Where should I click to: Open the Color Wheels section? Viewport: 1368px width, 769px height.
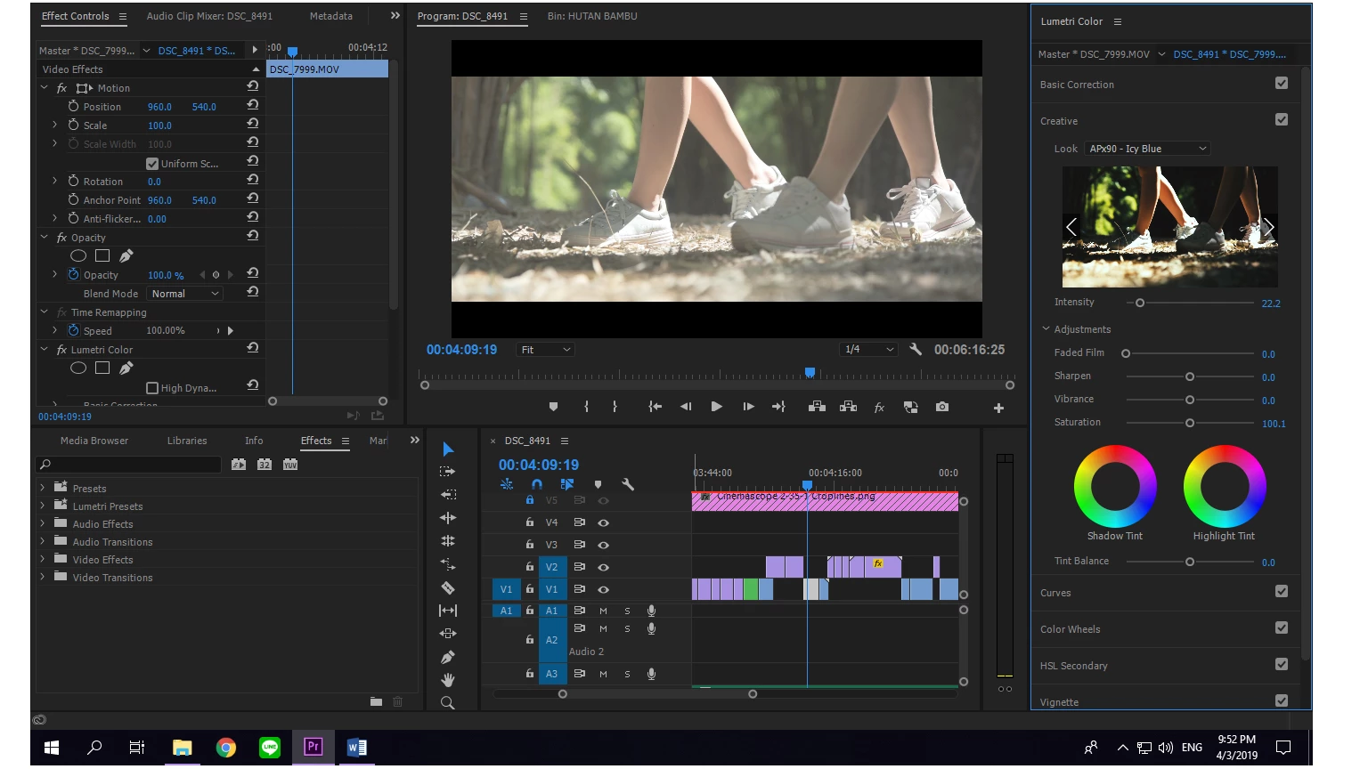1071,629
